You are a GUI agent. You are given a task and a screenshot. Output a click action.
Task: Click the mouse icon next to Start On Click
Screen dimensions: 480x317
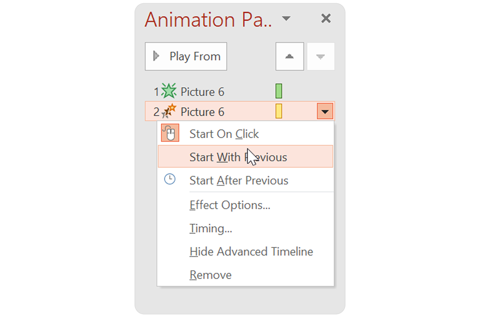pos(169,132)
